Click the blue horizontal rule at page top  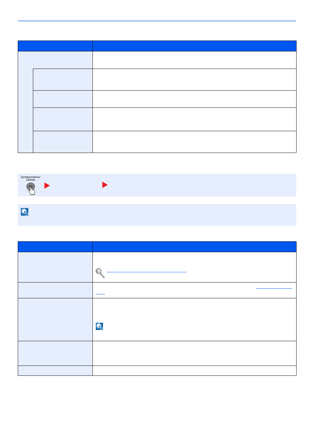point(157,21)
